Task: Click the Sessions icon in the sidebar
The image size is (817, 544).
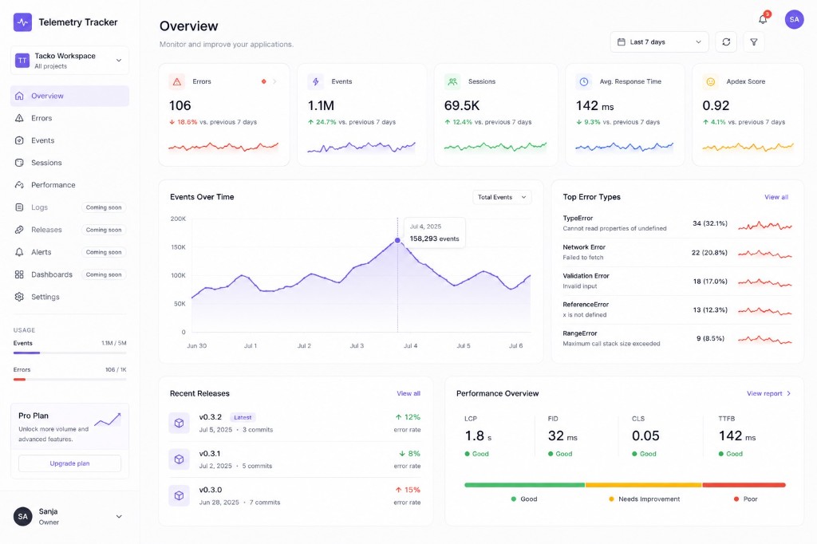Action: pyautogui.click(x=19, y=163)
